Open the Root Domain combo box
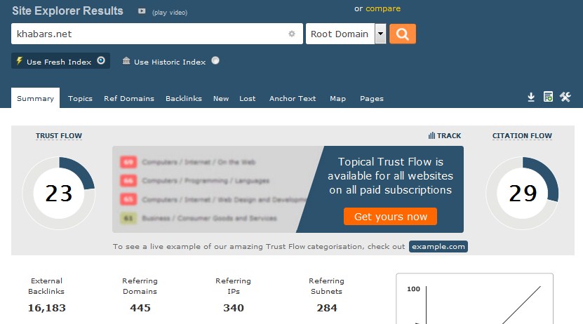 click(346, 34)
